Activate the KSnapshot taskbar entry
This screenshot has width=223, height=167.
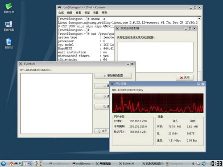174,163
